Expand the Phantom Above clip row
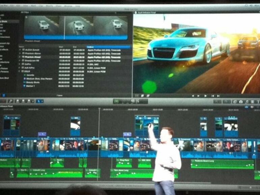Viewport: 260px width, 195px height. pyautogui.click(x=20, y=53)
